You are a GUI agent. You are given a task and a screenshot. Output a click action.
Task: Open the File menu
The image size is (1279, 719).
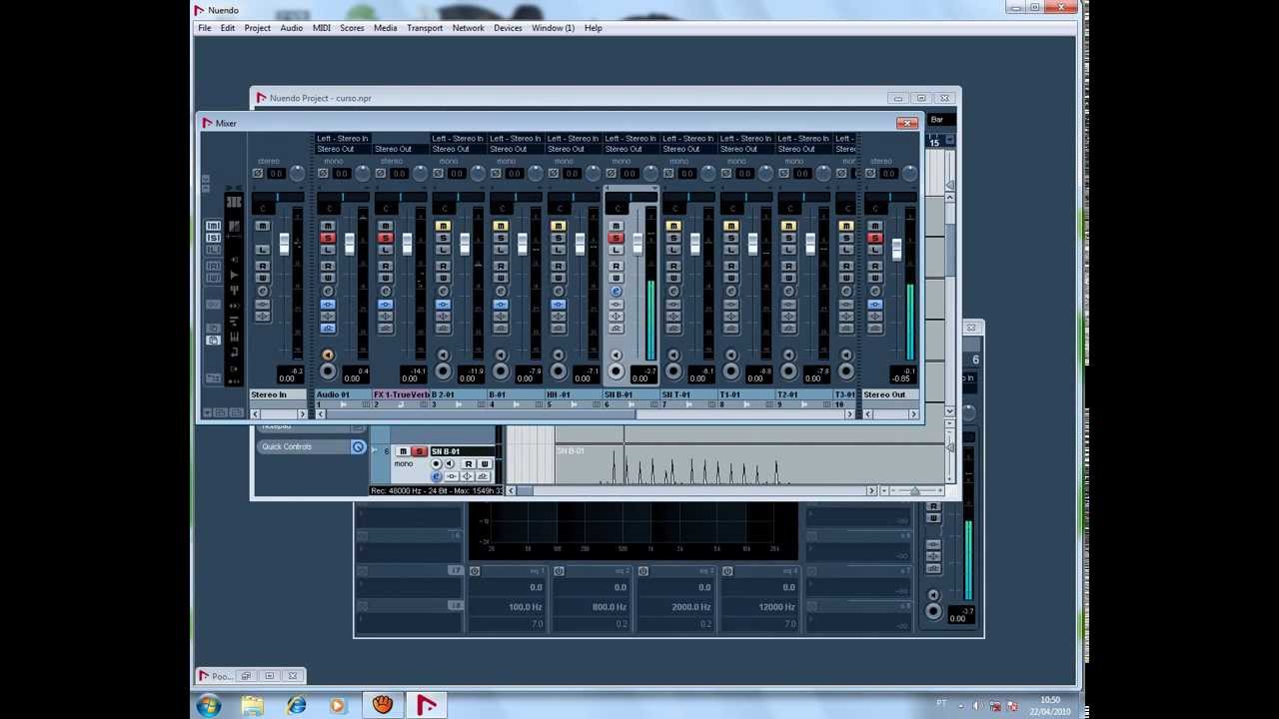(x=204, y=28)
